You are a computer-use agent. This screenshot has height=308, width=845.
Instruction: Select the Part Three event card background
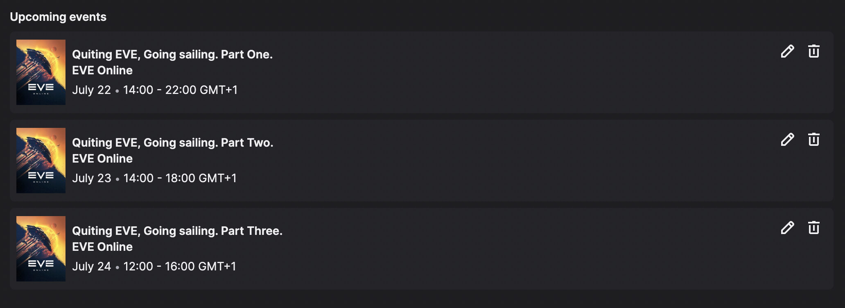pyautogui.click(x=422, y=249)
